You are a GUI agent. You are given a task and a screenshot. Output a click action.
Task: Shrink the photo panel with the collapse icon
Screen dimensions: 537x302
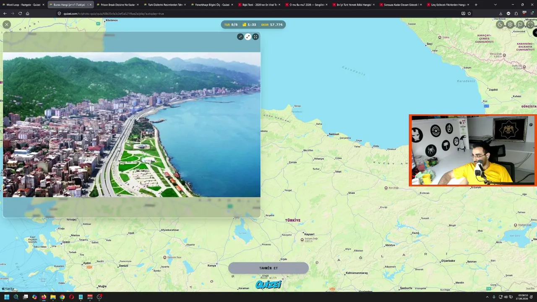pos(240,37)
